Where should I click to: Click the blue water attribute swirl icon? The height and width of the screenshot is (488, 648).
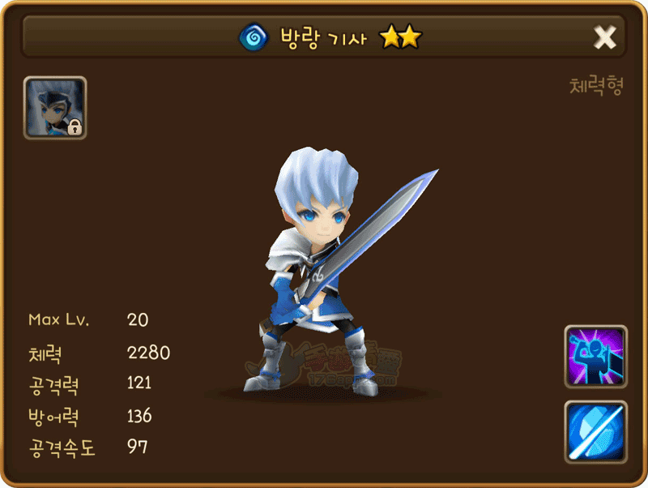click(x=254, y=37)
